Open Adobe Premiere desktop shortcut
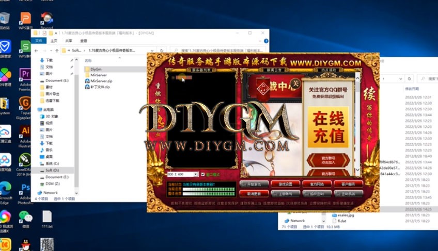438x251 pixels. [x=25, y=79]
